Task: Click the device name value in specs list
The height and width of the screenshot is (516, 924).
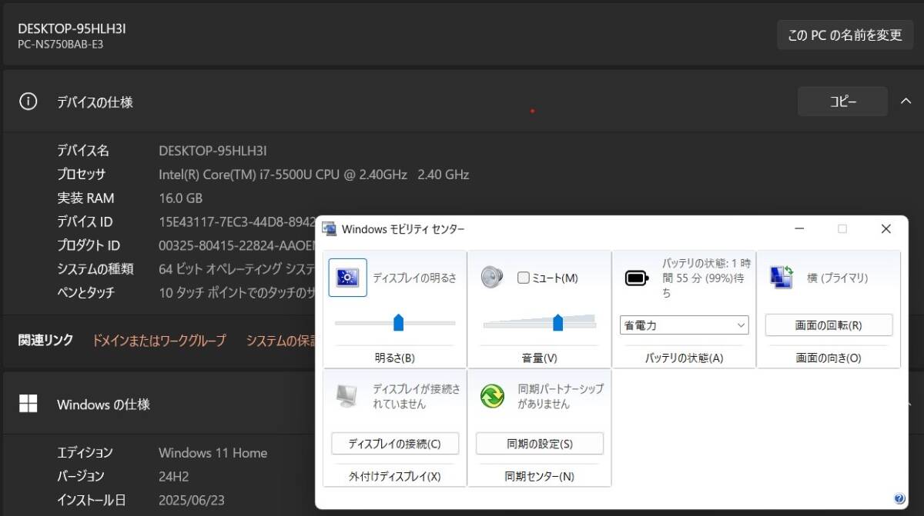Action: tap(213, 151)
